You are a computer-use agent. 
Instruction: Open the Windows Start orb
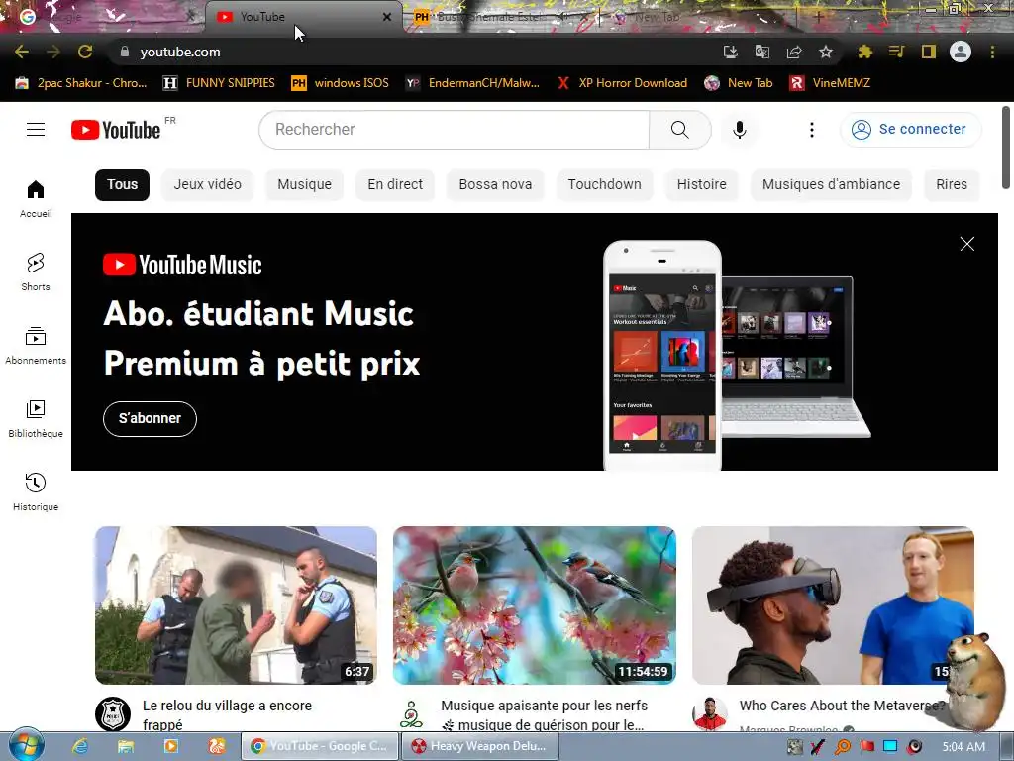(26, 745)
